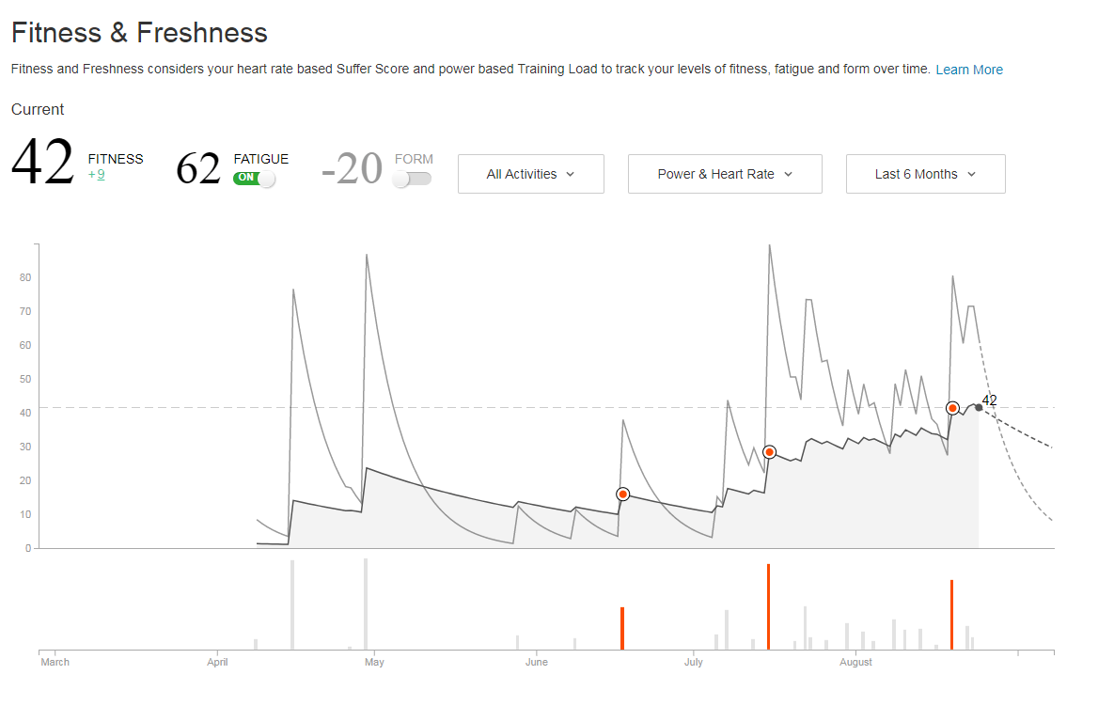The height and width of the screenshot is (706, 1098).
Task: Click the tall orange activity bar in July
Action: click(x=768, y=606)
